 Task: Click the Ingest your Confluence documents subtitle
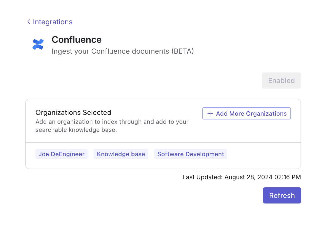click(110, 51)
